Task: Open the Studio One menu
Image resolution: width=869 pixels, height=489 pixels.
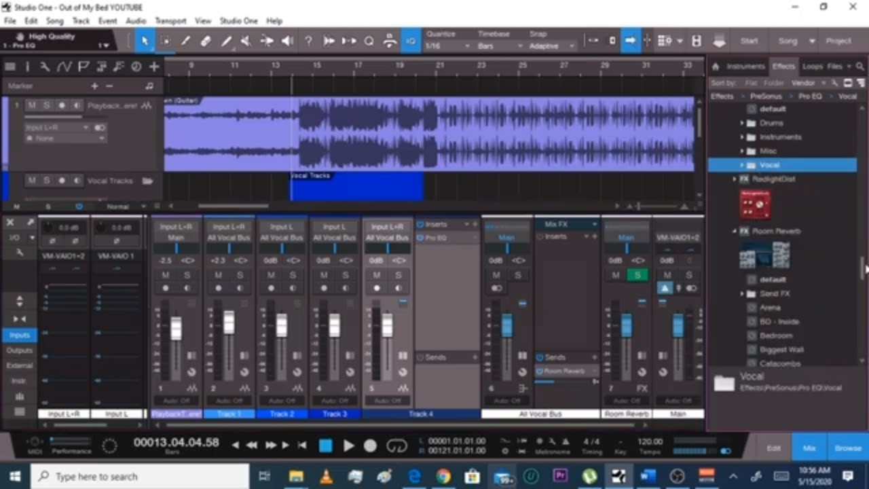Action: coord(238,21)
